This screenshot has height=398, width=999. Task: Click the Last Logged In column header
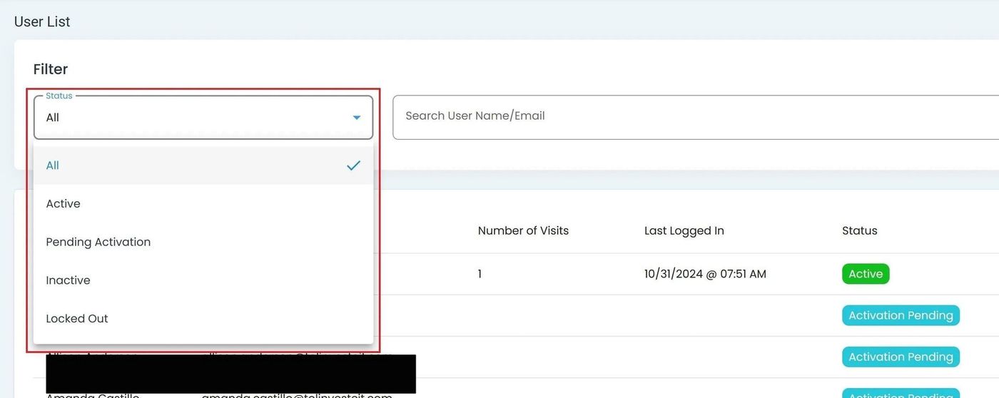click(x=684, y=231)
